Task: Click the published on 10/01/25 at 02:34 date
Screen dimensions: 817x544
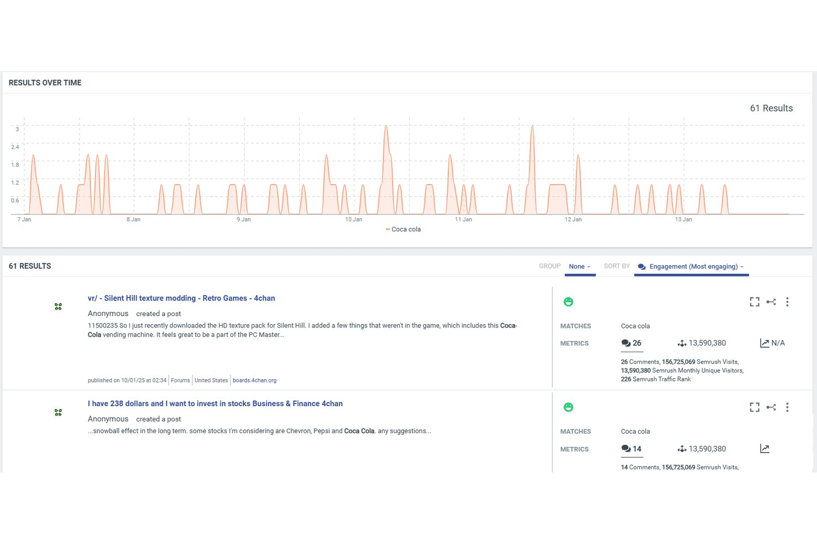Action: 127,380
